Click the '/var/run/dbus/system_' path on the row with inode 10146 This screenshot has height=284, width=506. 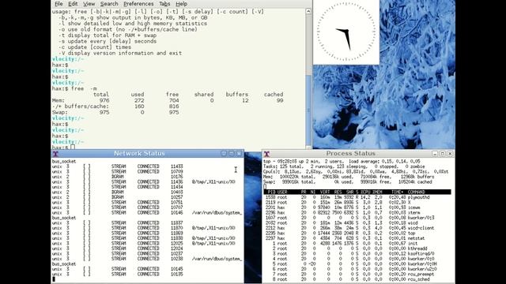217,213
